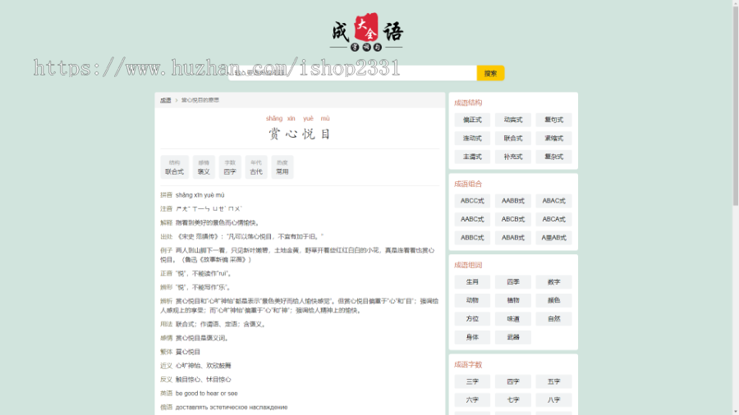Select the 古代 era tag
This screenshot has height=415, width=739.
coord(256,167)
